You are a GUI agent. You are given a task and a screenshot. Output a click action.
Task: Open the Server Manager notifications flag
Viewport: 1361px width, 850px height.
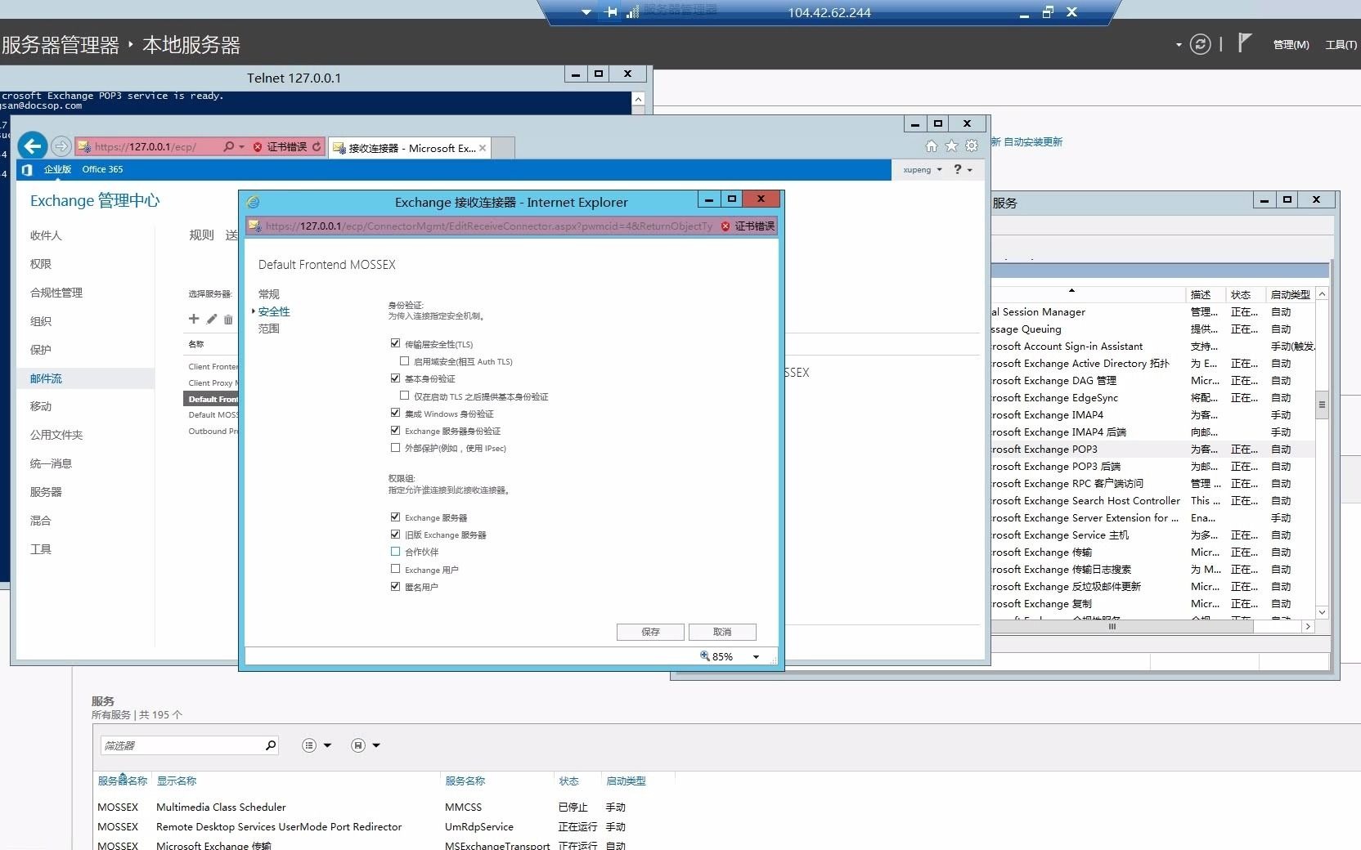[1244, 42]
